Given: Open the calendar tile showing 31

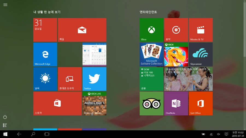Looking at the screenshot, I should click(45, 30).
